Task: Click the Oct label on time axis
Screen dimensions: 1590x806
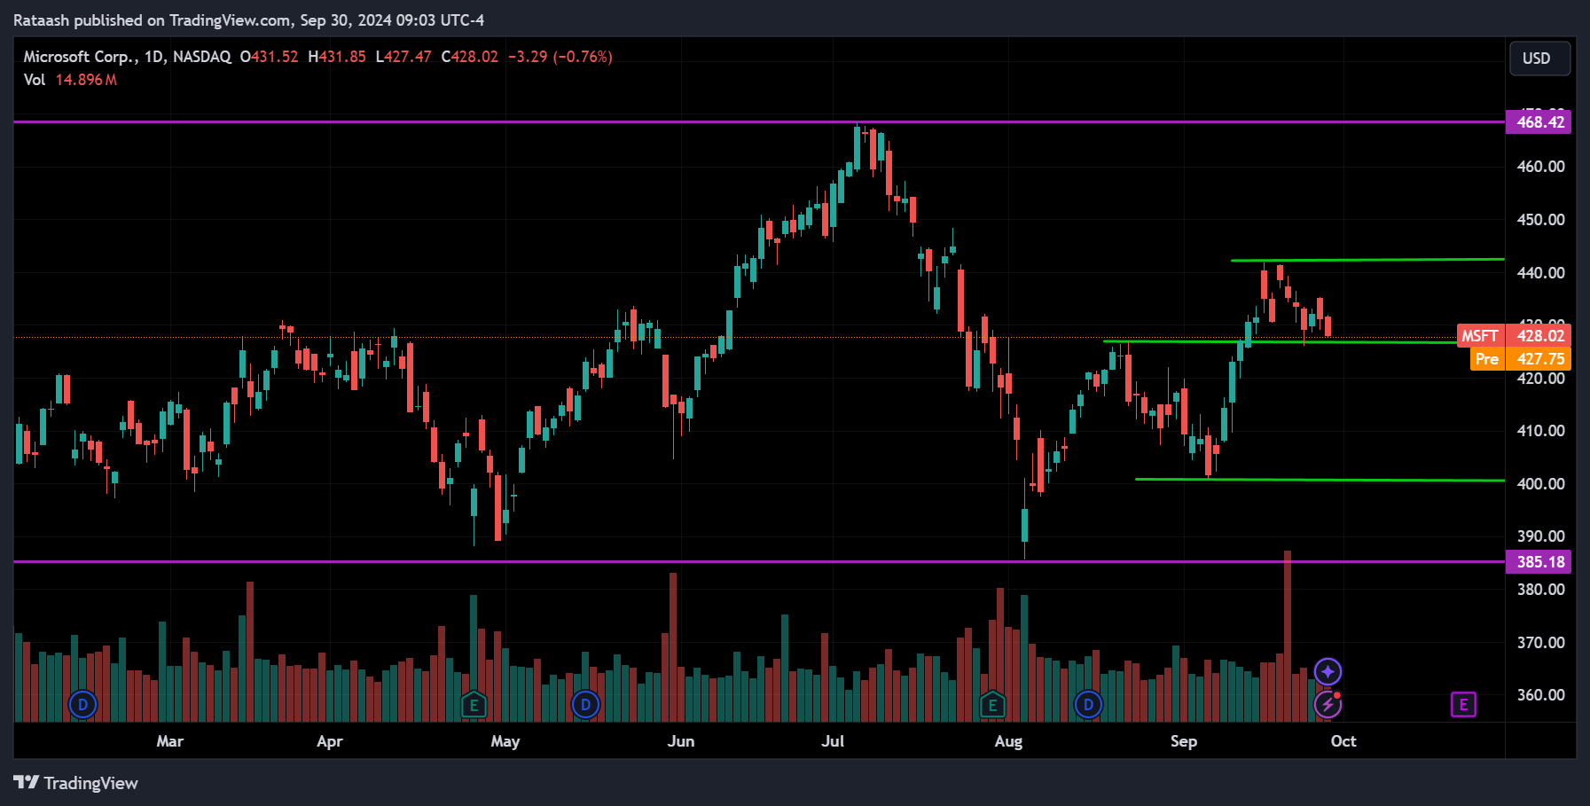Action: 1343,741
